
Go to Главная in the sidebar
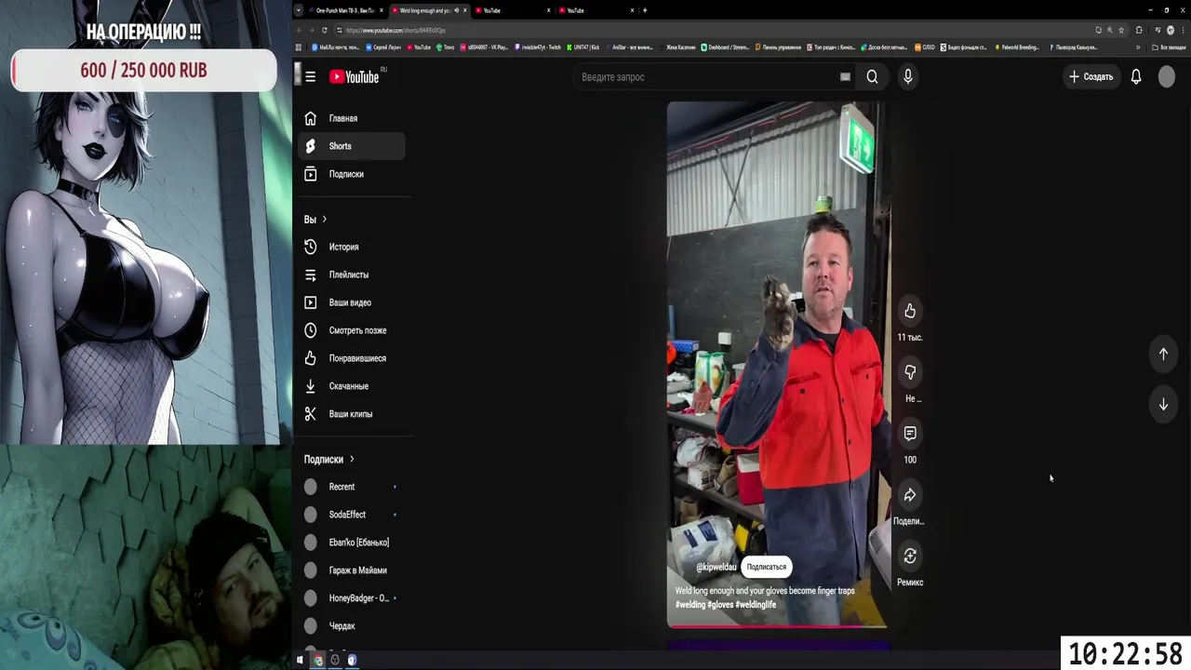pyautogui.click(x=352, y=118)
